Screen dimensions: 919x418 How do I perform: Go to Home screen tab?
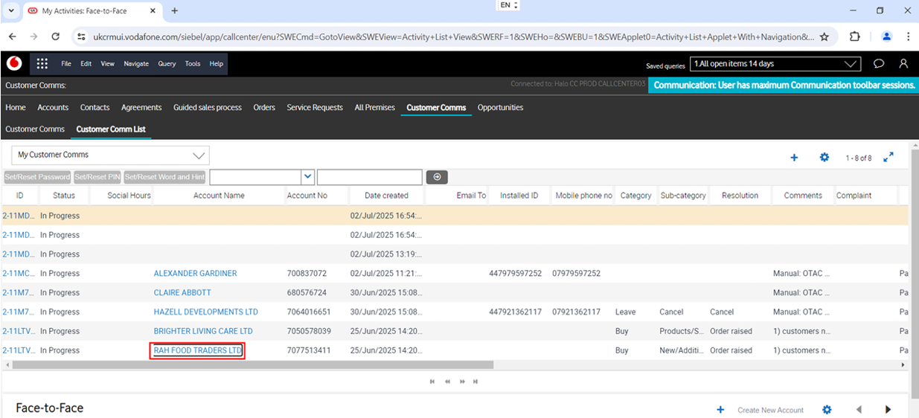[x=16, y=108]
